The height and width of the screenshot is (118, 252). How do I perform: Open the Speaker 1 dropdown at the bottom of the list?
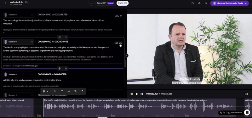click(19, 95)
